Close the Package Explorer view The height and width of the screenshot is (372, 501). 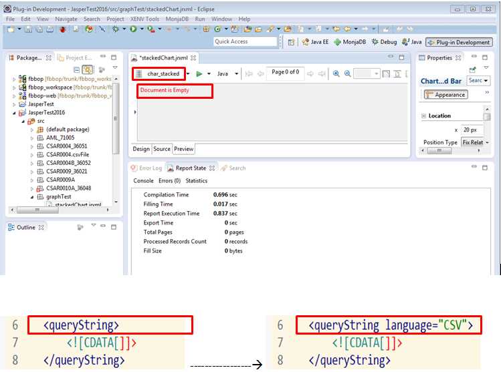click(x=49, y=57)
